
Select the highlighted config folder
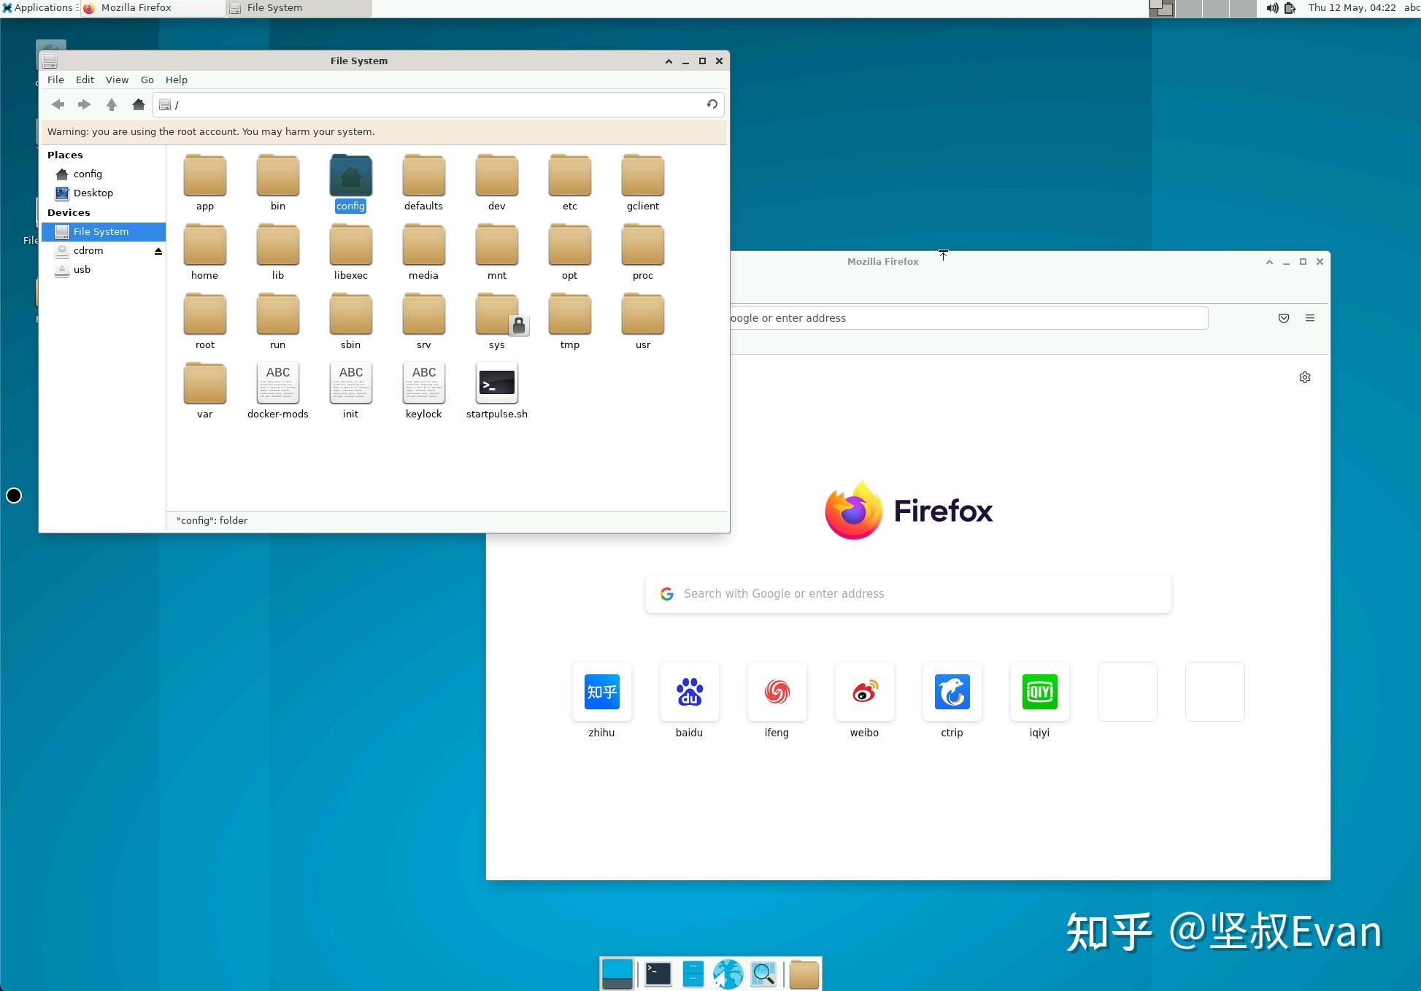click(351, 182)
